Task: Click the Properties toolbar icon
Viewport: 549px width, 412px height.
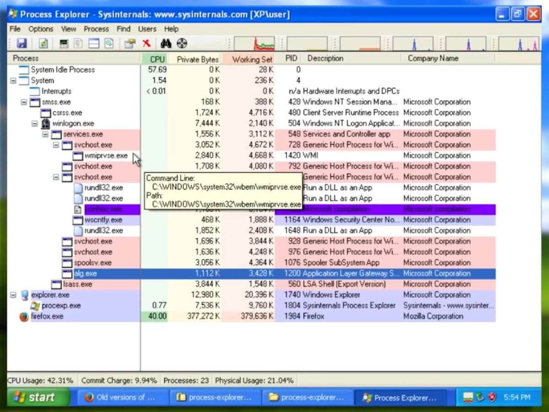Action: pyautogui.click(x=130, y=43)
